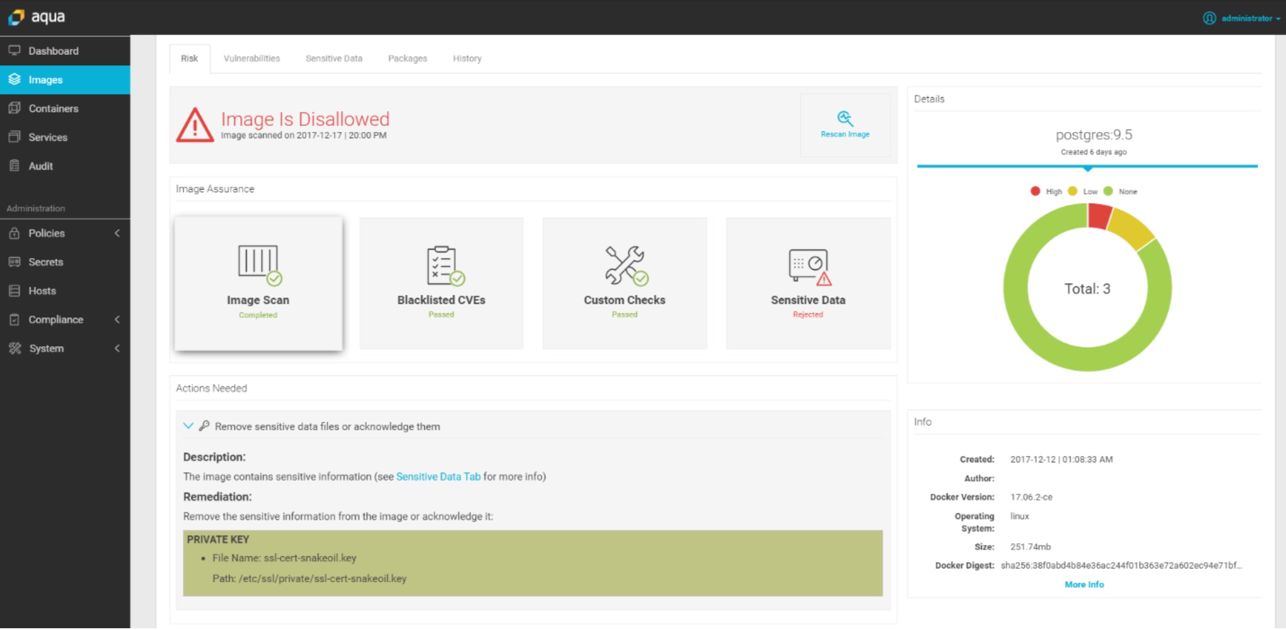Open the Sensitive Data tab
The image size is (1286, 630).
[x=334, y=58]
